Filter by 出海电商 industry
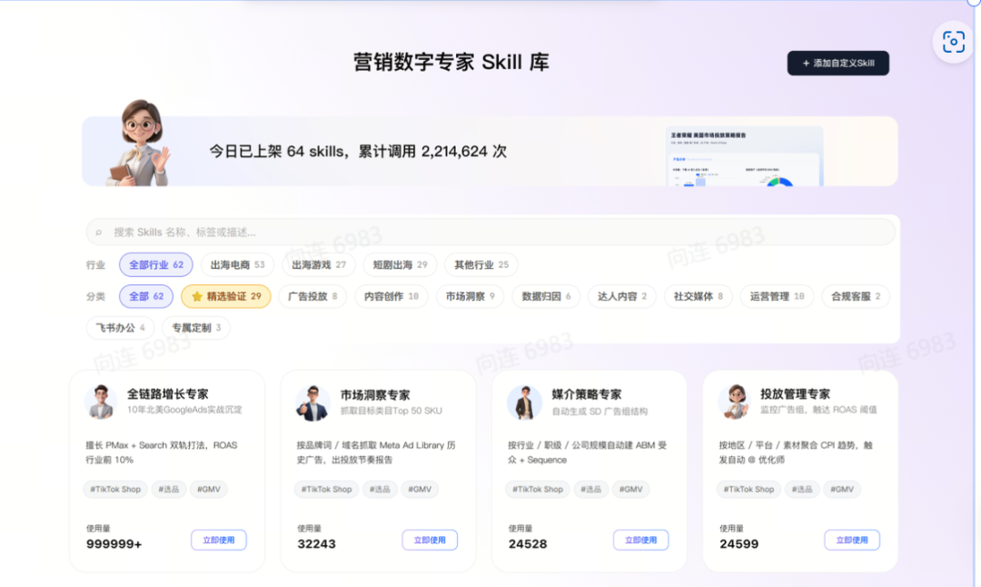Viewport: 981px width, 587px height. click(x=237, y=264)
